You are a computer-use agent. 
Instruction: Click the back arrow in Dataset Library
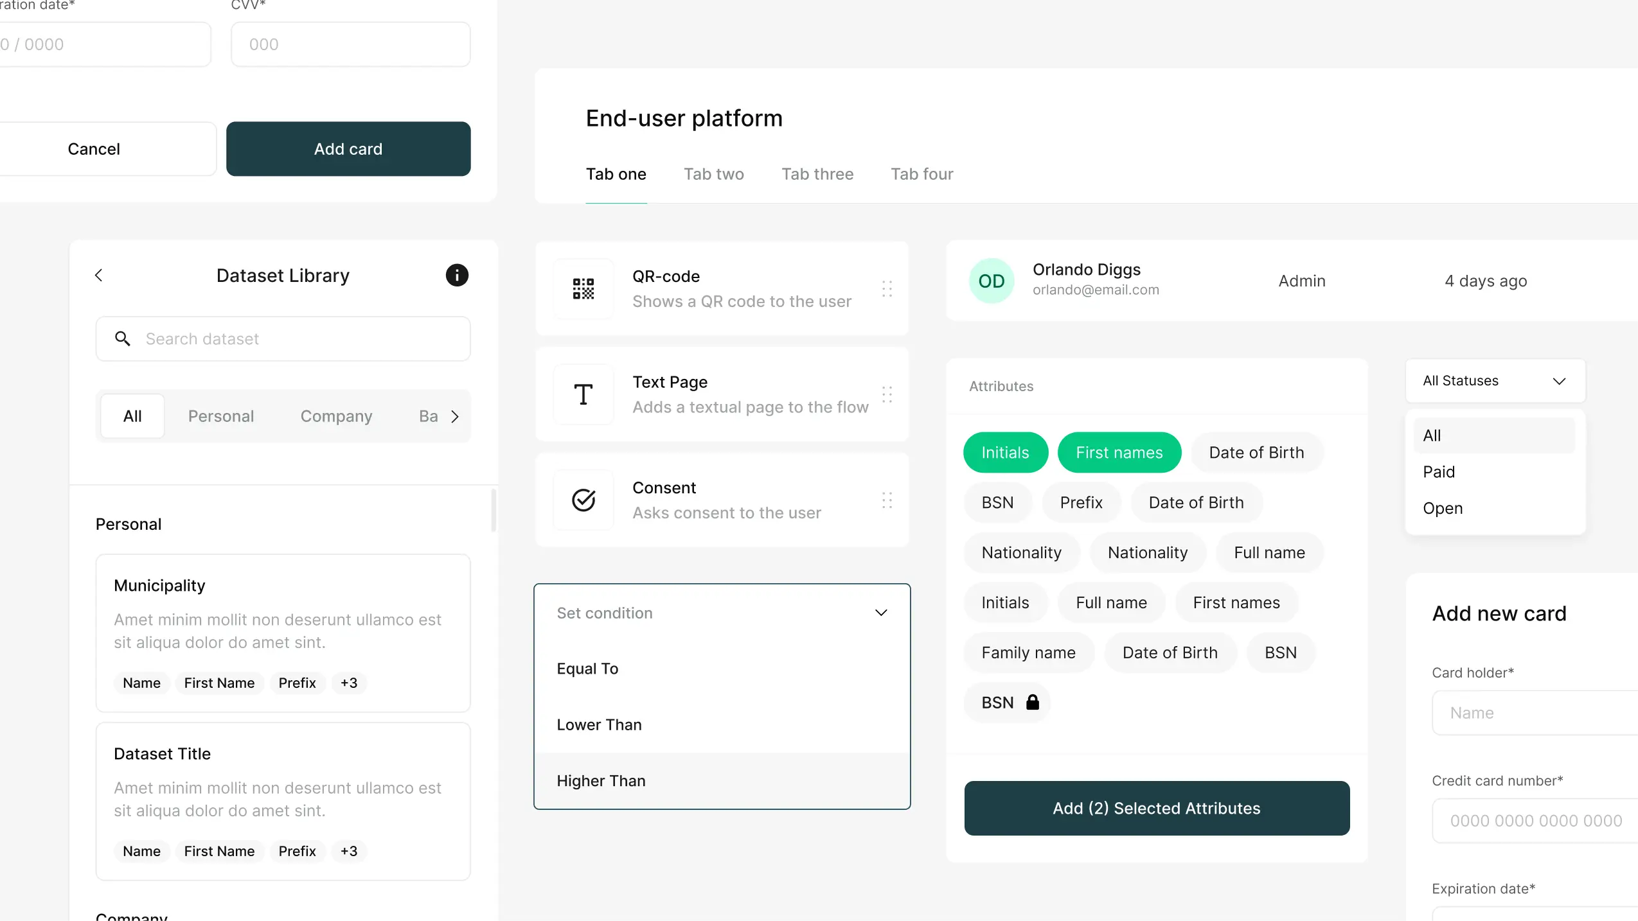[98, 276]
